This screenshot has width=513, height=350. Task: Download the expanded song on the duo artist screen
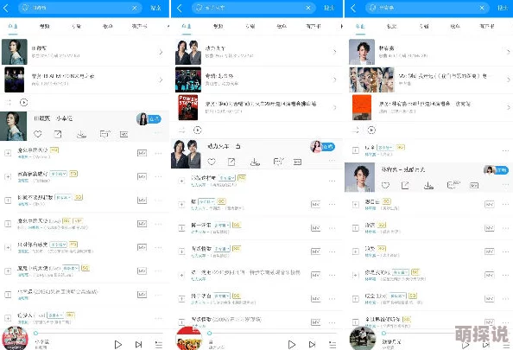click(255, 162)
